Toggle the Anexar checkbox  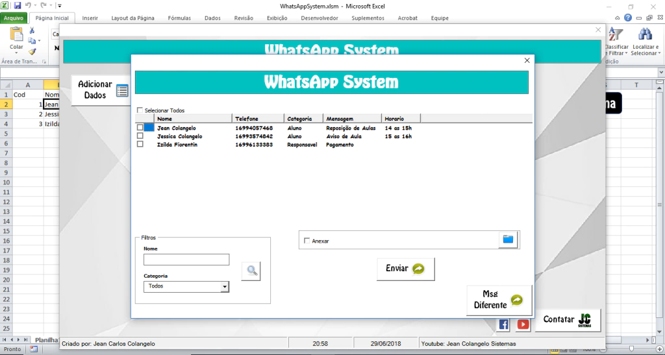point(307,241)
